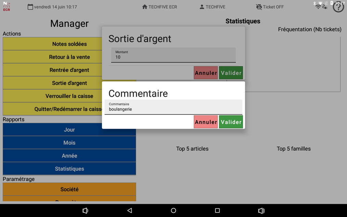Cancel the Commentaire dialog
Viewport: 347px width, 217px height.
(x=205, y=122)
